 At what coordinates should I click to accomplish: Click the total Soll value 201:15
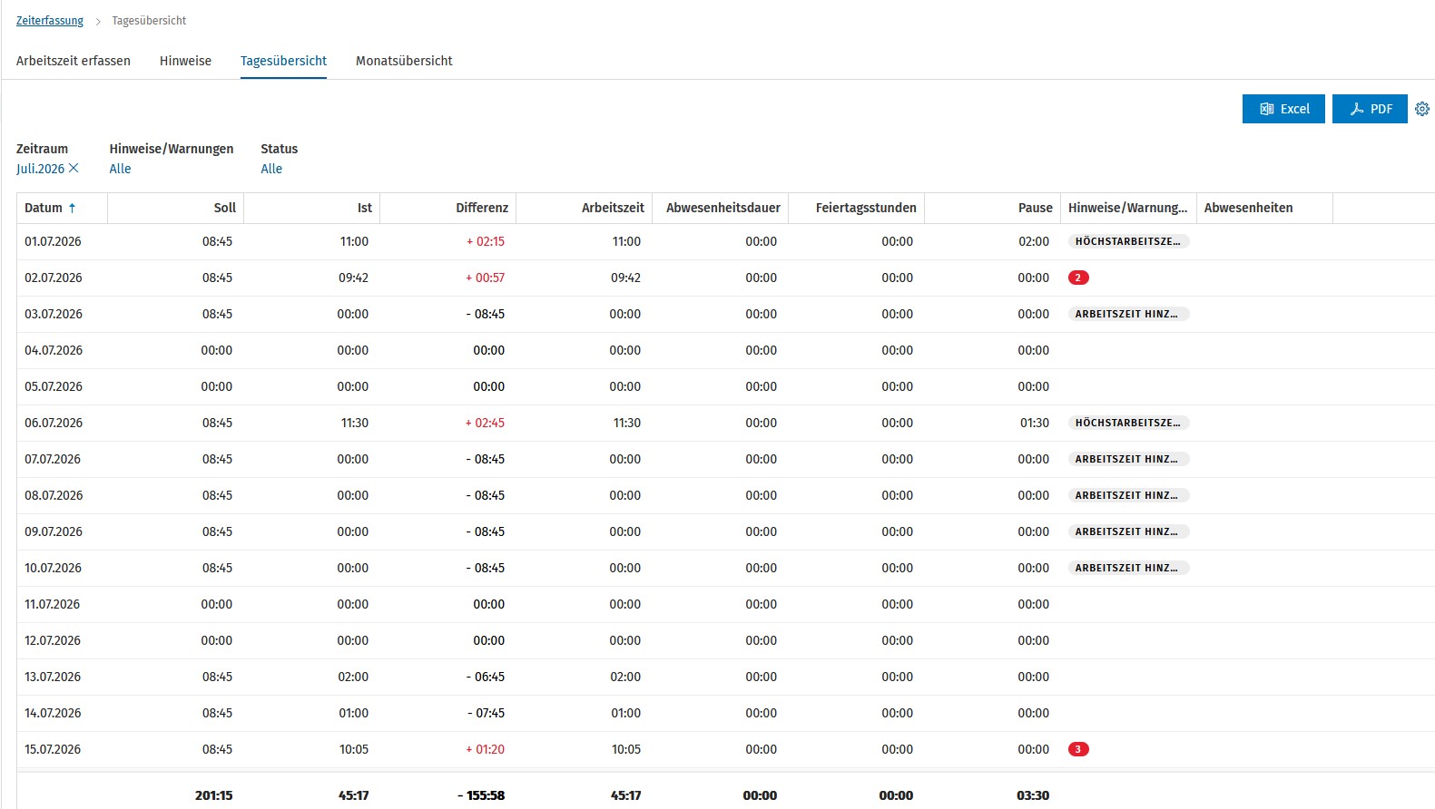[213, 795]
